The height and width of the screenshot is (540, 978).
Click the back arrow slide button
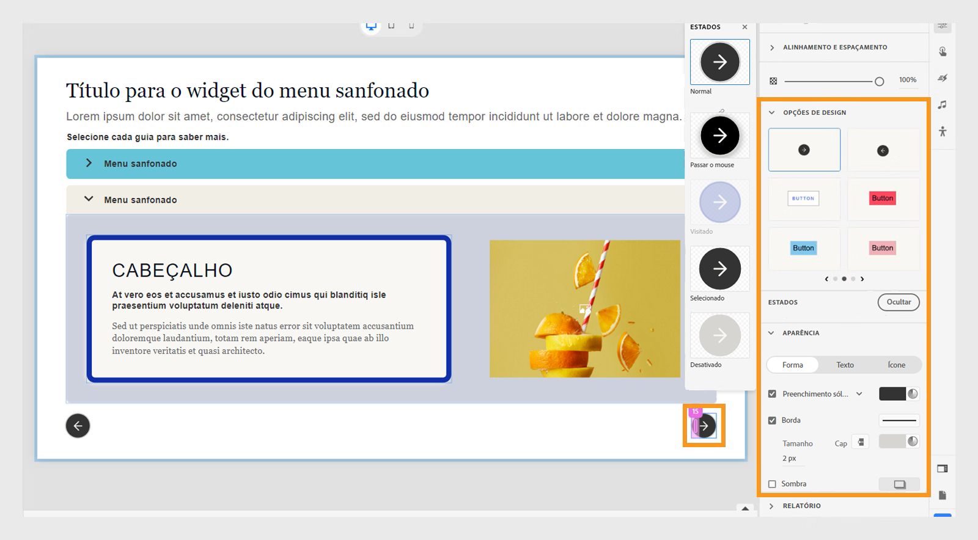point(78,426)
